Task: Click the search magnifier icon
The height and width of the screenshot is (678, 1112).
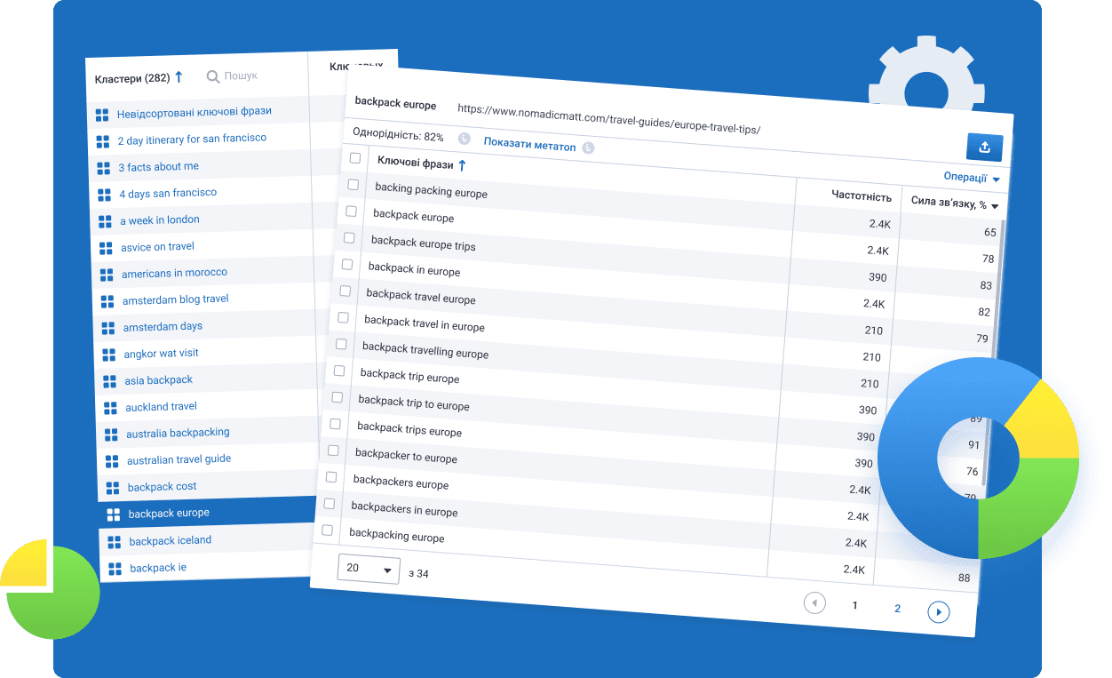Action: click(213, 77)
